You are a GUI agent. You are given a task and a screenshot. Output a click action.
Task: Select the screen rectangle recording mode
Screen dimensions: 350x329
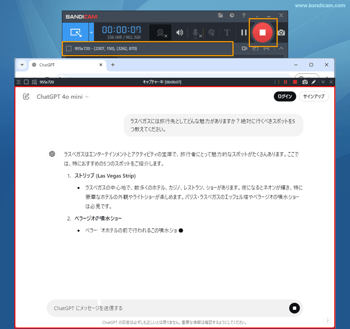pyautogui.click(x=75, y=33)
